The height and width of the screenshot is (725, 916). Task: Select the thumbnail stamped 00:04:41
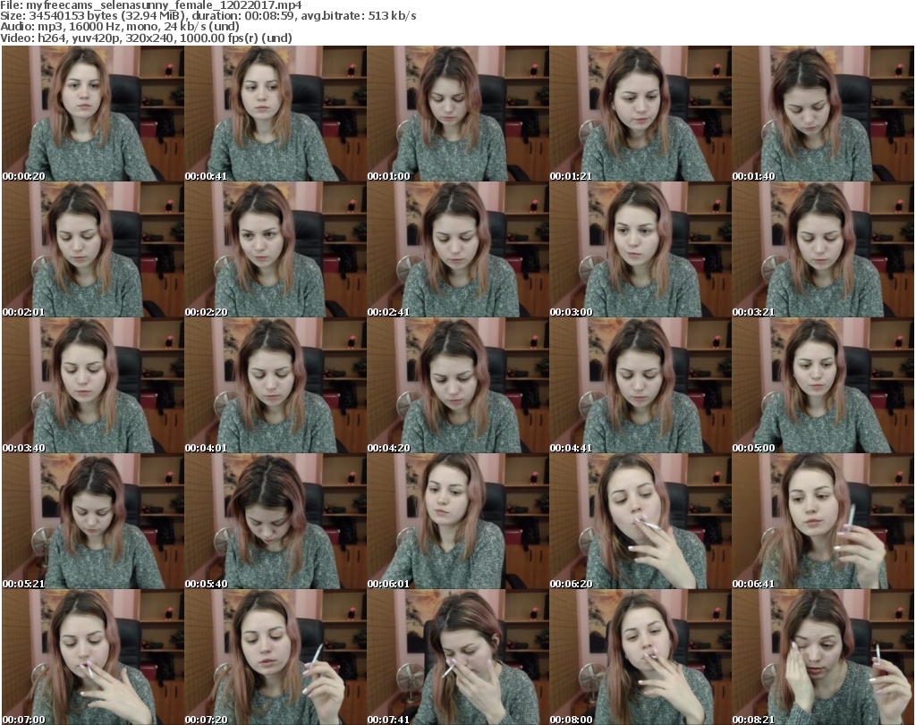coord(640,386)
